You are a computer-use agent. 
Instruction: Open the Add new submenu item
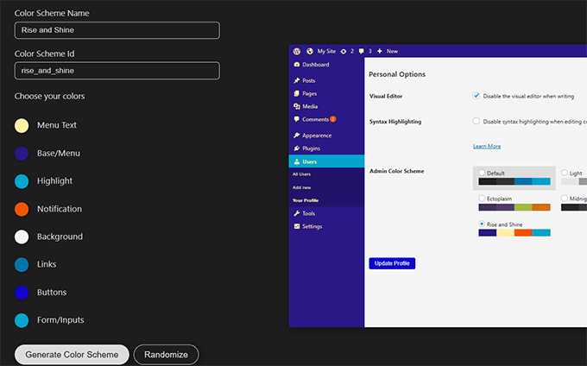[x=302, y=187]
